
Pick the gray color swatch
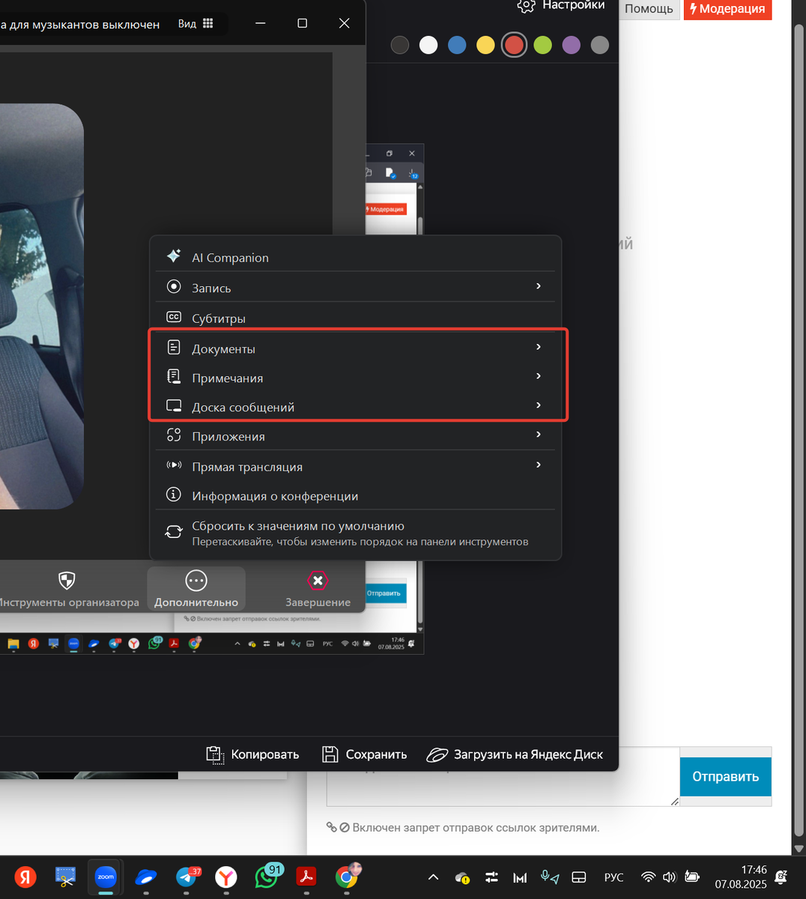pyautogui.click(x=599, y=45)
